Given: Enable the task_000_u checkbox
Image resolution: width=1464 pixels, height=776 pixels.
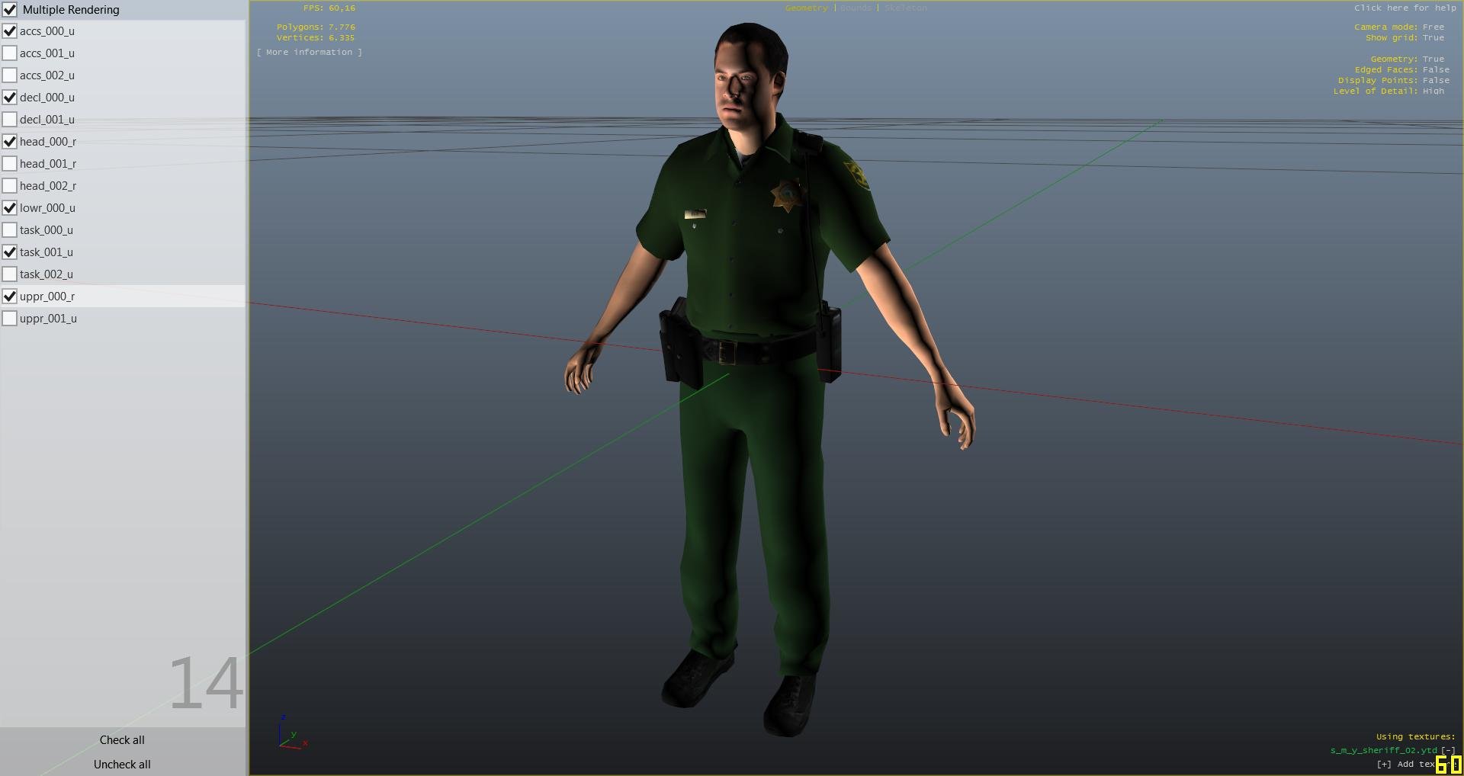Looking at the screenshot, I should (x=10, y=230).
